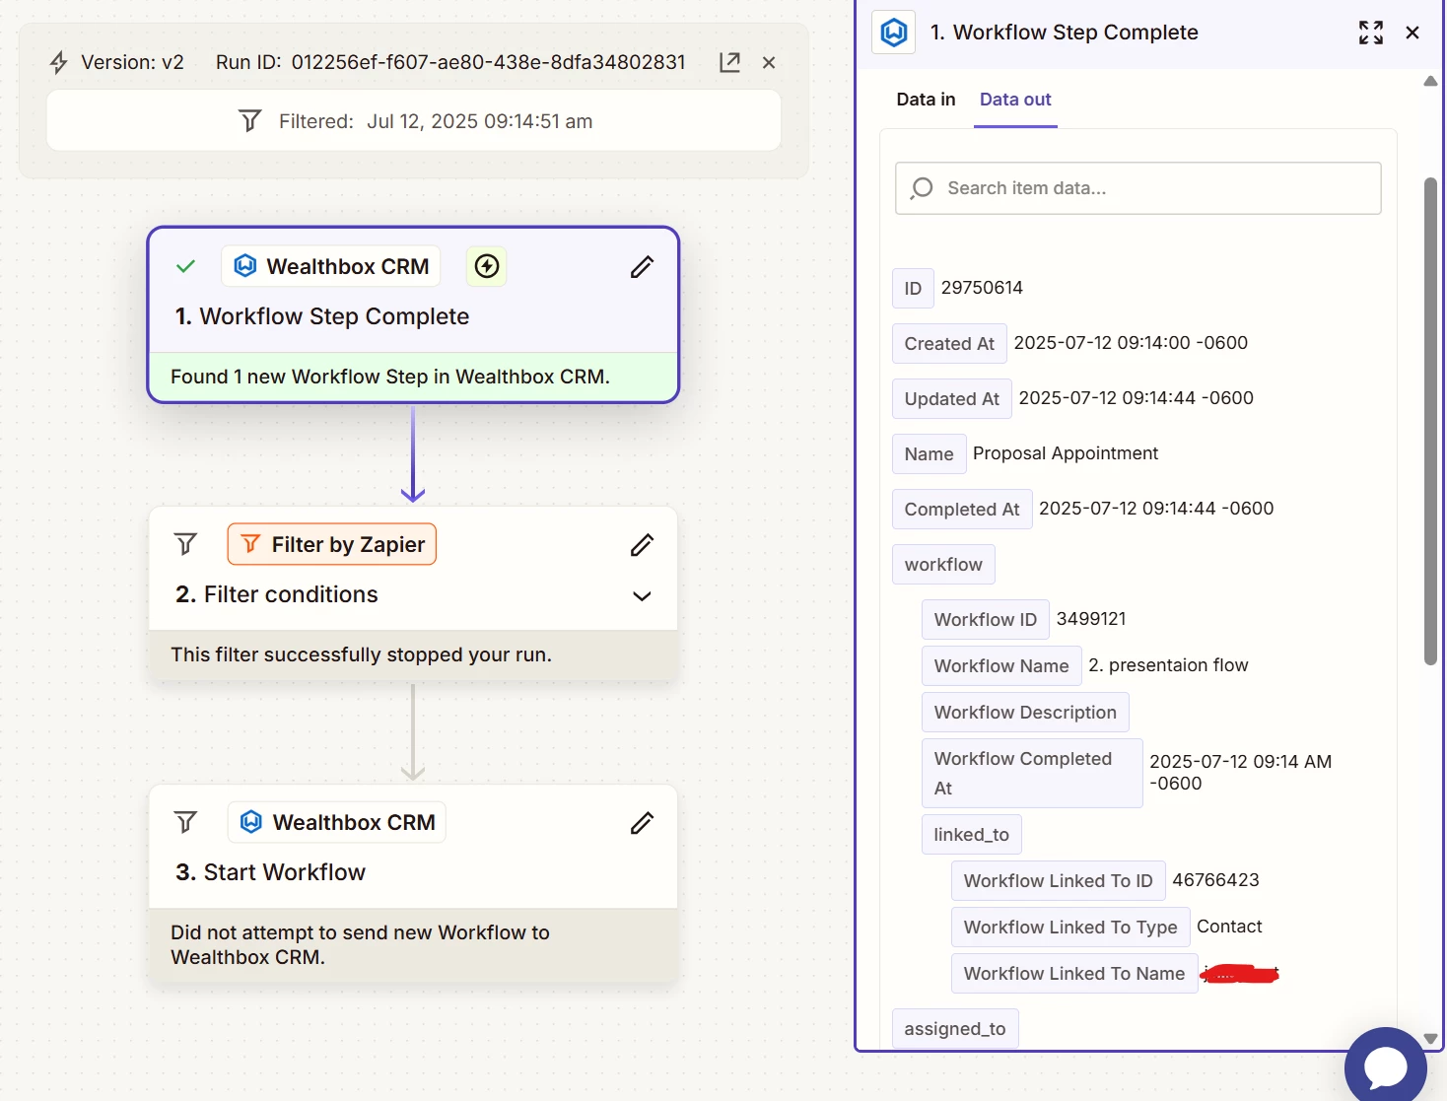Select the 2. Filter conditions title
This screenshot has width=1447, height=1101.
pyautogui.click(x=277, y=594)
